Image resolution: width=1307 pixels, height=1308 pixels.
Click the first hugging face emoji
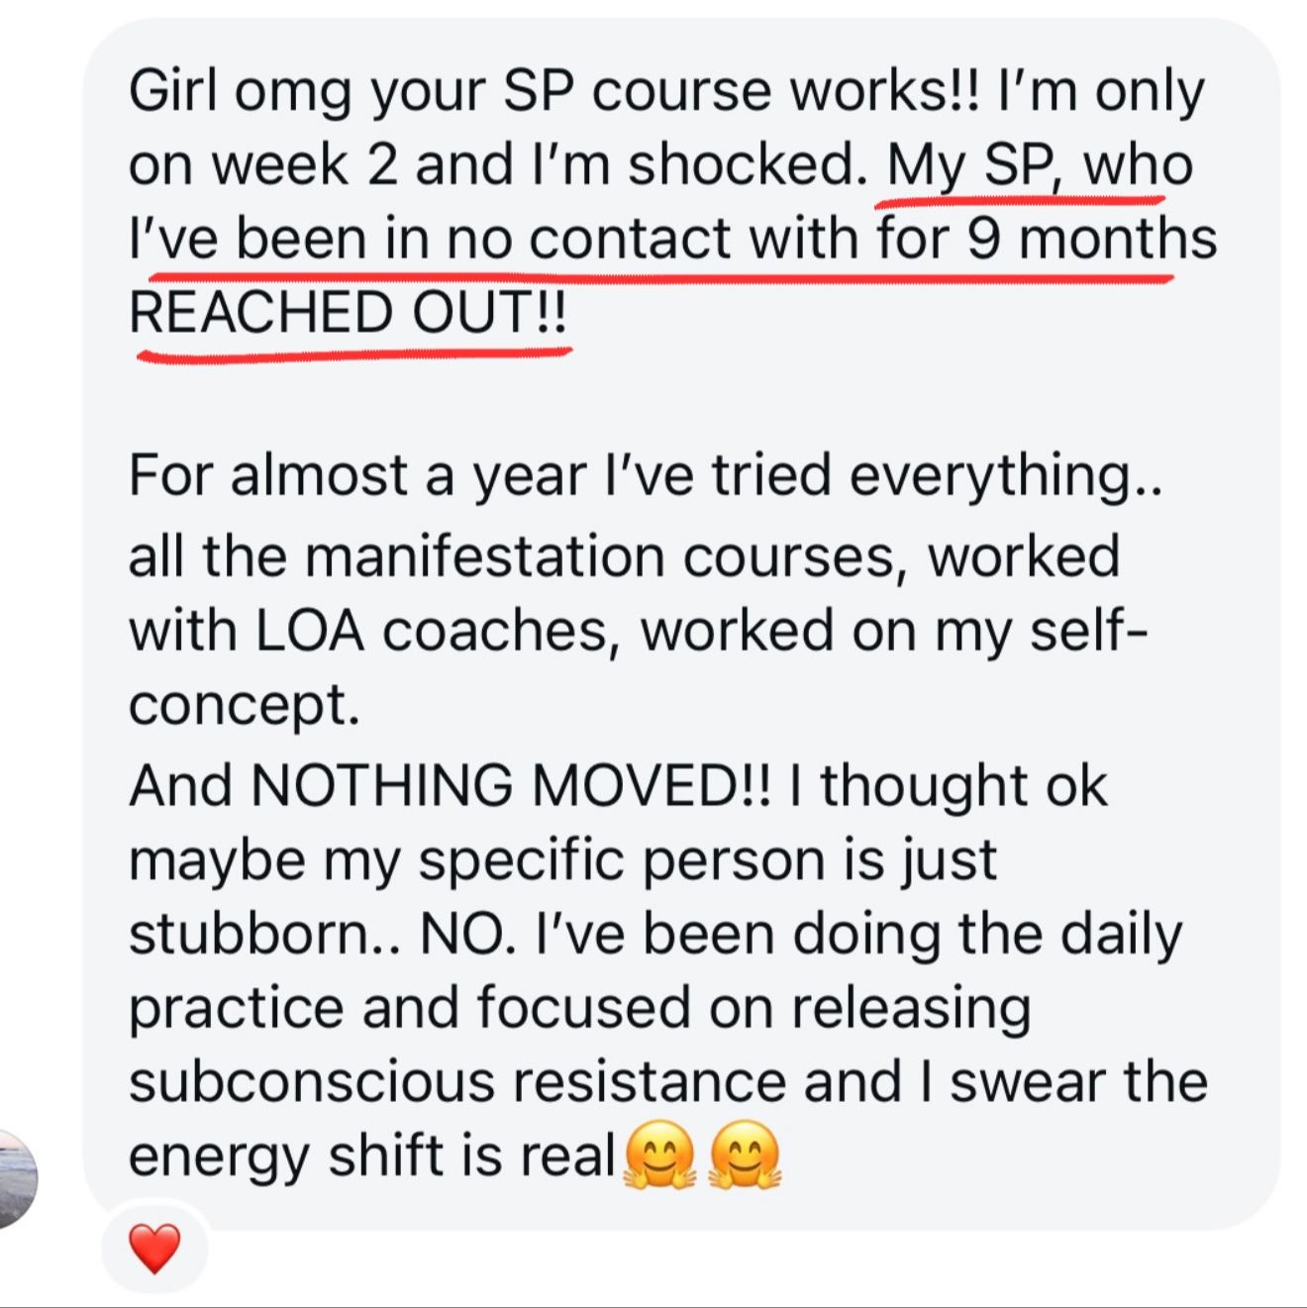tap(659, 1156)
